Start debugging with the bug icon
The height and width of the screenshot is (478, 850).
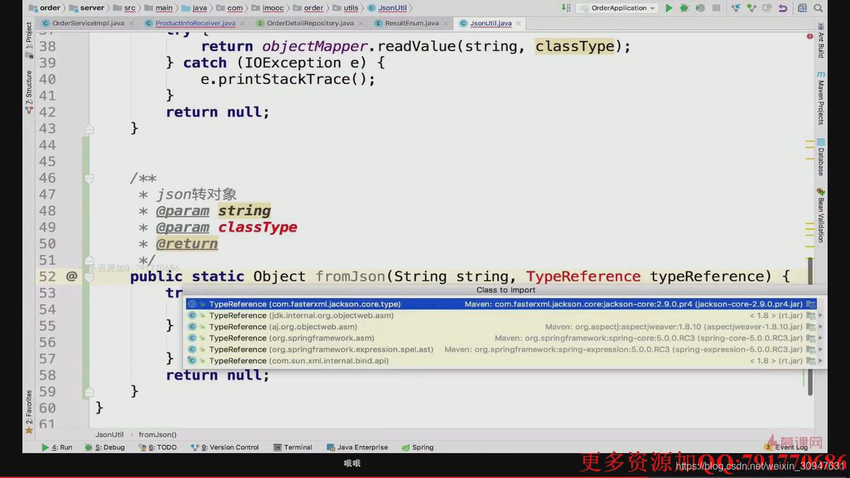684,8
